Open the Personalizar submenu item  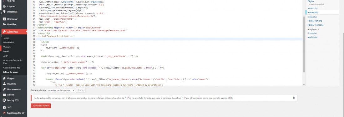tap(9, 42)
